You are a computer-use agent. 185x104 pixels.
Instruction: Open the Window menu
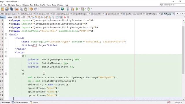coord(60,5)
